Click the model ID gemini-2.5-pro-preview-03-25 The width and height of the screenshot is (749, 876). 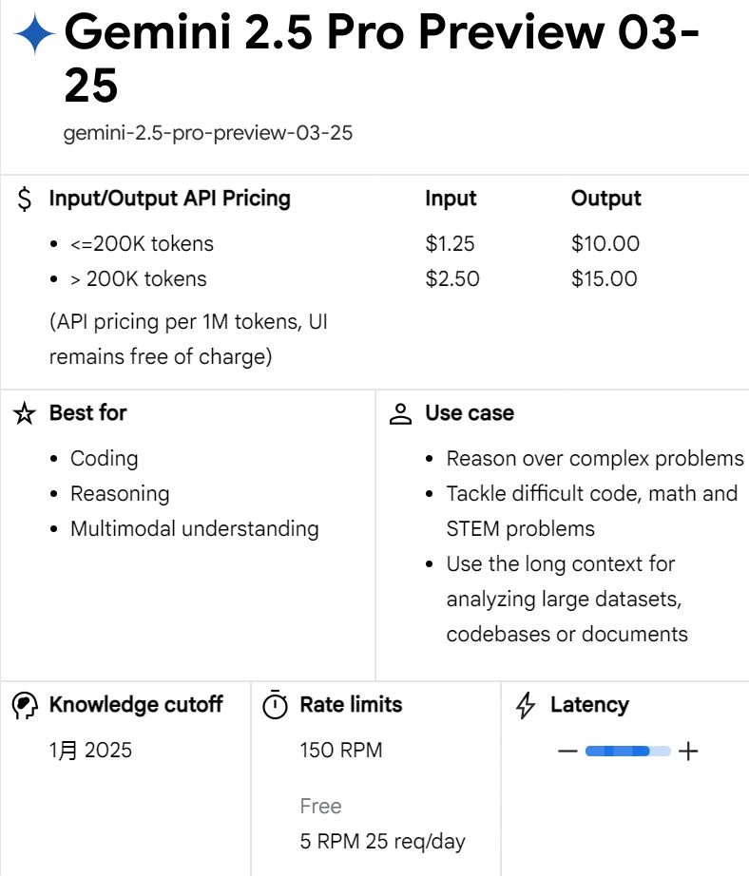(x=208, y=133)
